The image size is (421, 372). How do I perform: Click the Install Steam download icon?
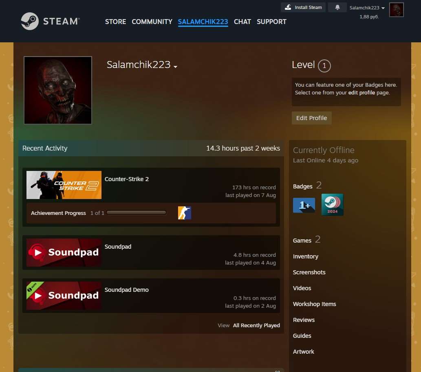[288, 7]
